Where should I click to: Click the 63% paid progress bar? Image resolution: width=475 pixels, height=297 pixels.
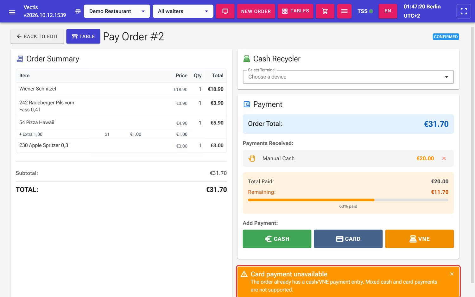[x=348, y=200]
